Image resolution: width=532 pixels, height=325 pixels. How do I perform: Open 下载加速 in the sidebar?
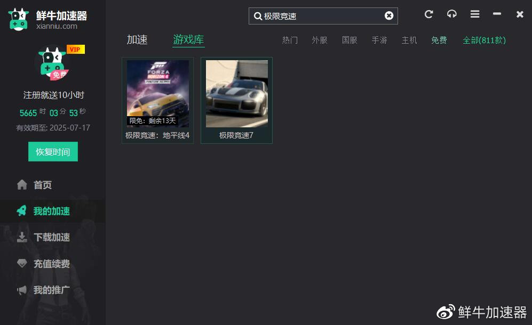click(x=53, y=237)
